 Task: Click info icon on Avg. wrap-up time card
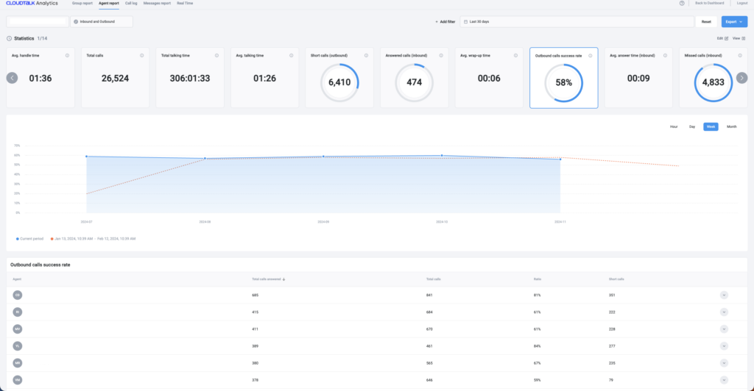point(515,55)
